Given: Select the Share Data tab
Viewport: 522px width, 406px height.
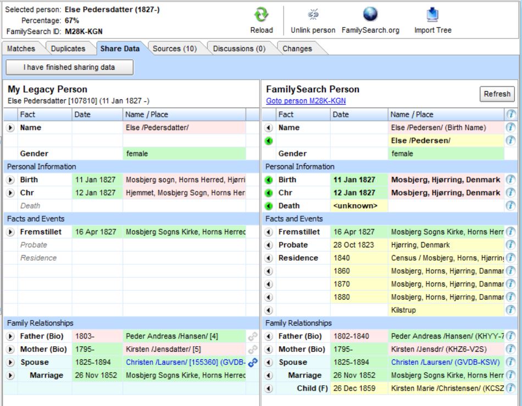Looking at the screenshot, I should coord(120,48).
